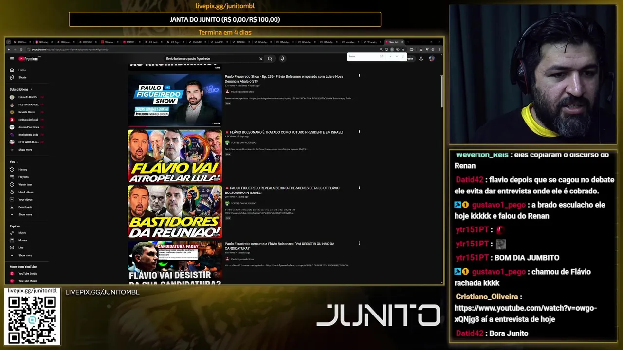Bookmark this page with the star
The image size is (623, 350).
(403, 50)
